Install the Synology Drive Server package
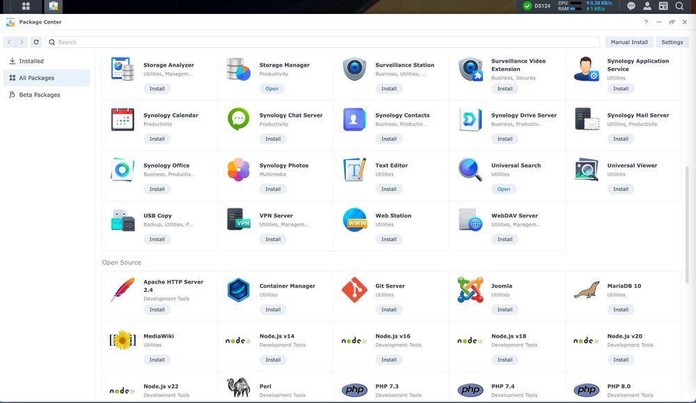This screenshot has height=403, width=696. coord(505,139)
